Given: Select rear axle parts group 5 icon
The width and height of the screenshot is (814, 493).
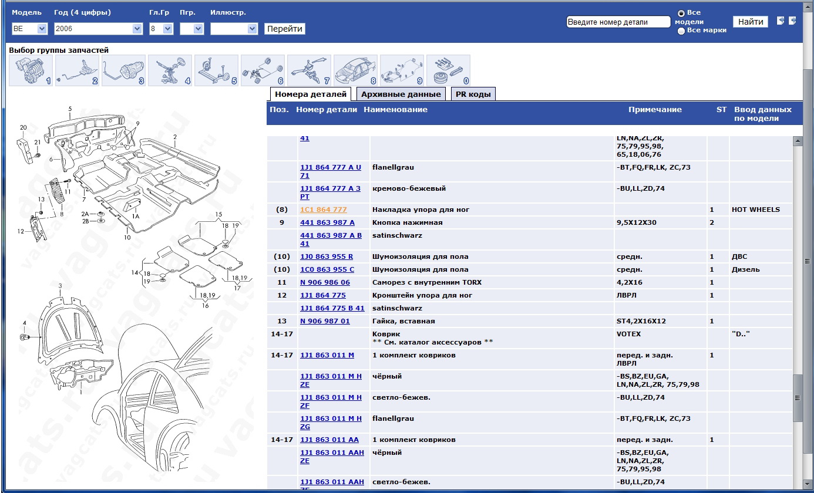Looking at the screenshot, I should tap(216, 70).
